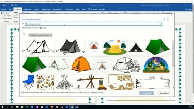Viewport: 194px width, 109px height.
Task: Select the brown camper van image
Action: pyautogui.click(x=121, y=82)
